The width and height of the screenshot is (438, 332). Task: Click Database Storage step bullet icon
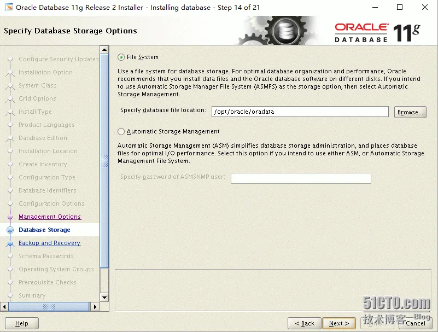pos(10,230)
